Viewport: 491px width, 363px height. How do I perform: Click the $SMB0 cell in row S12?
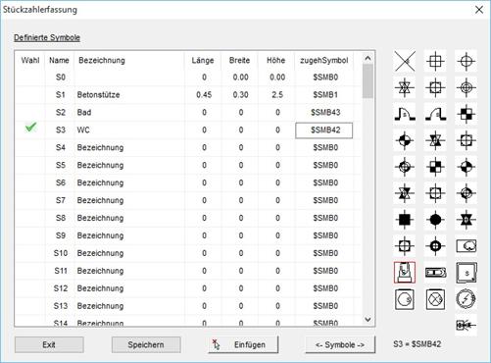pyautogui.click(x=325, y=288)
